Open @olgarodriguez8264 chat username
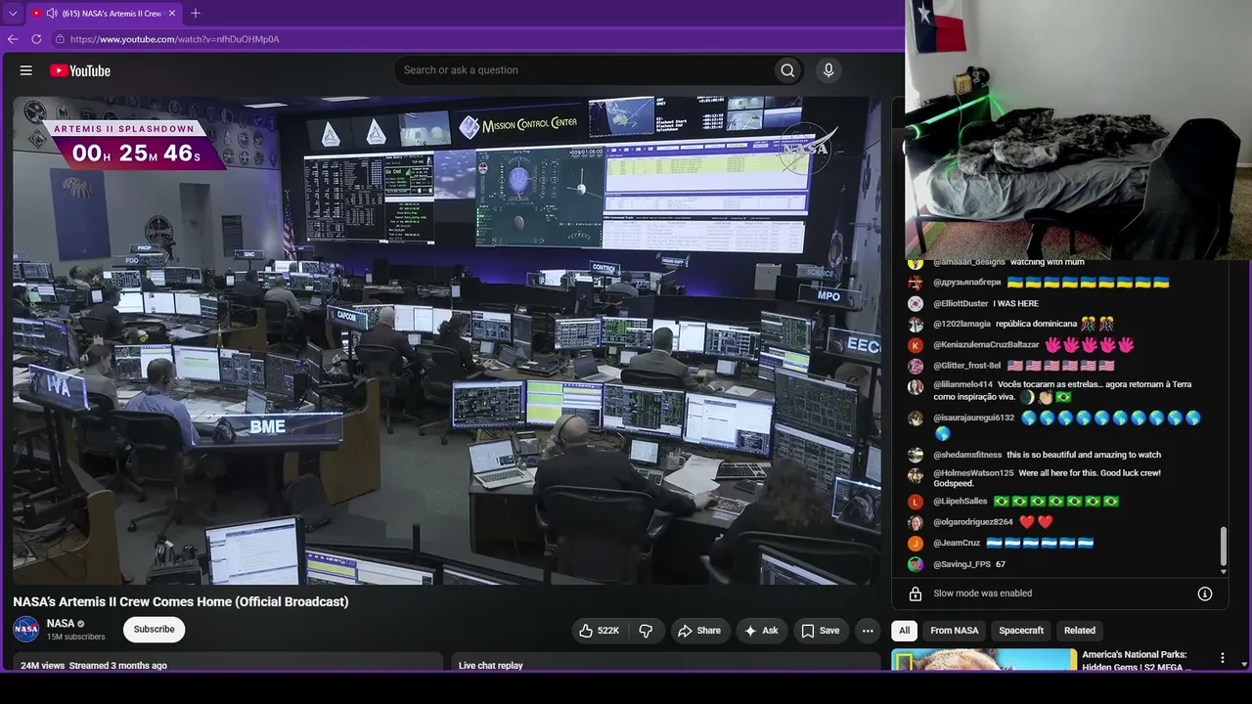Viewport: 1252px width, 704px height. click(x=973, y=522)
